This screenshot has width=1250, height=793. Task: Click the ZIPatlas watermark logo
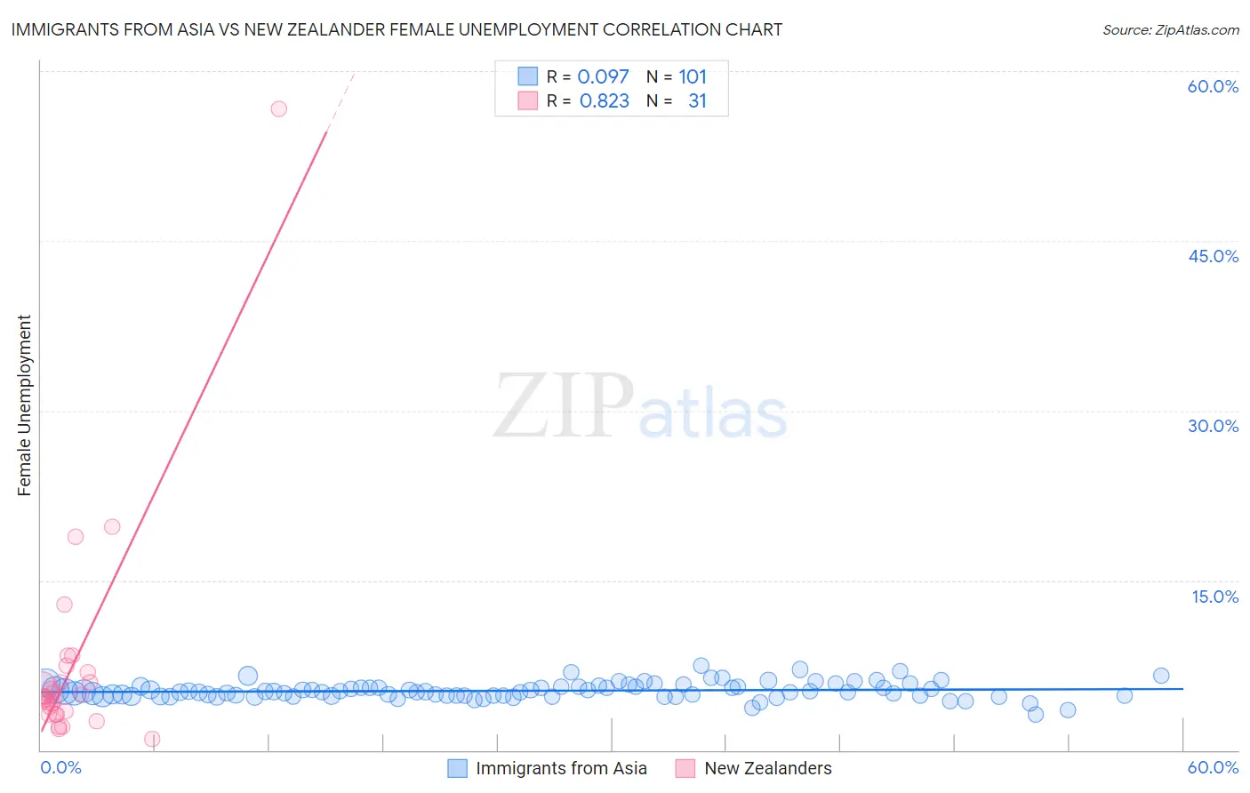pos(640,406)
